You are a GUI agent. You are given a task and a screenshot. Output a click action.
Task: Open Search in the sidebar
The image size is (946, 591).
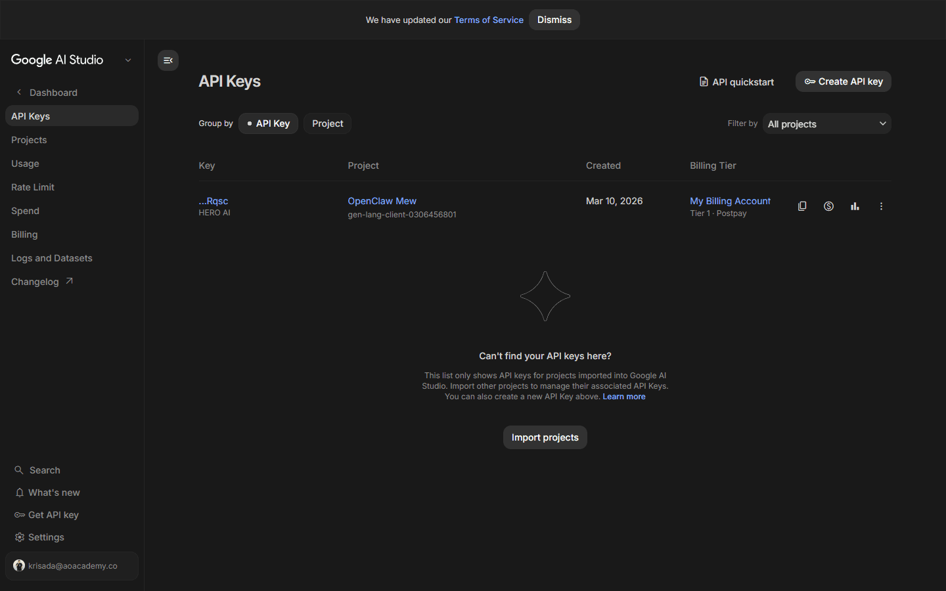[72, 470]
